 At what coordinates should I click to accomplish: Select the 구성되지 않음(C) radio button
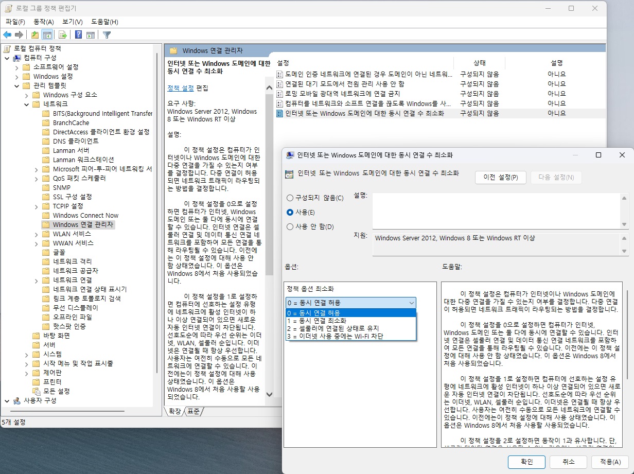tap(290, 198)
